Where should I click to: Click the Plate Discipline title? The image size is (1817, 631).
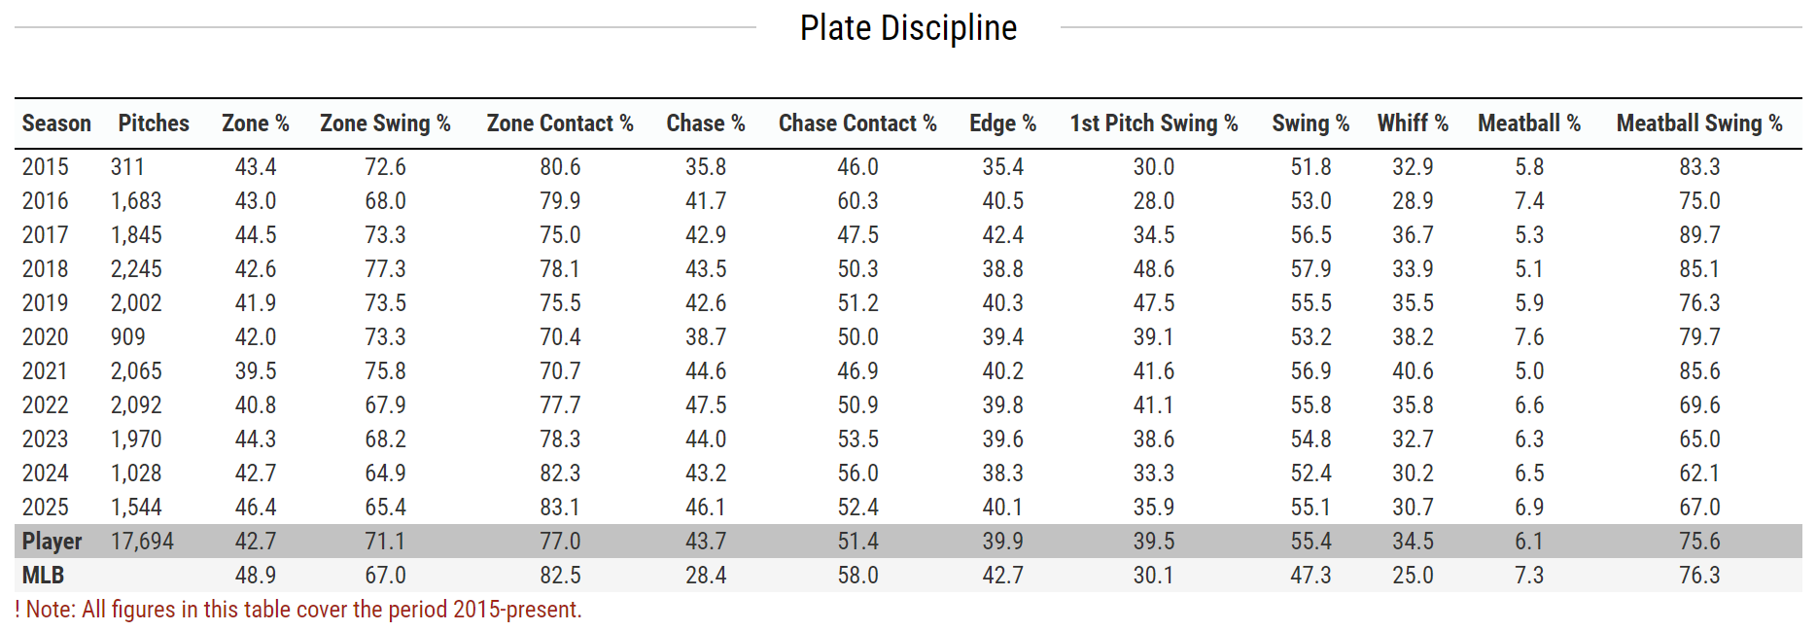pyautogui.click(x=908, y=28)
